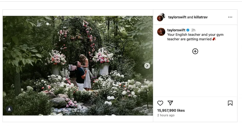
Task: Click taylorswift avatar beside the caption
Action: (x=161, y=32)
